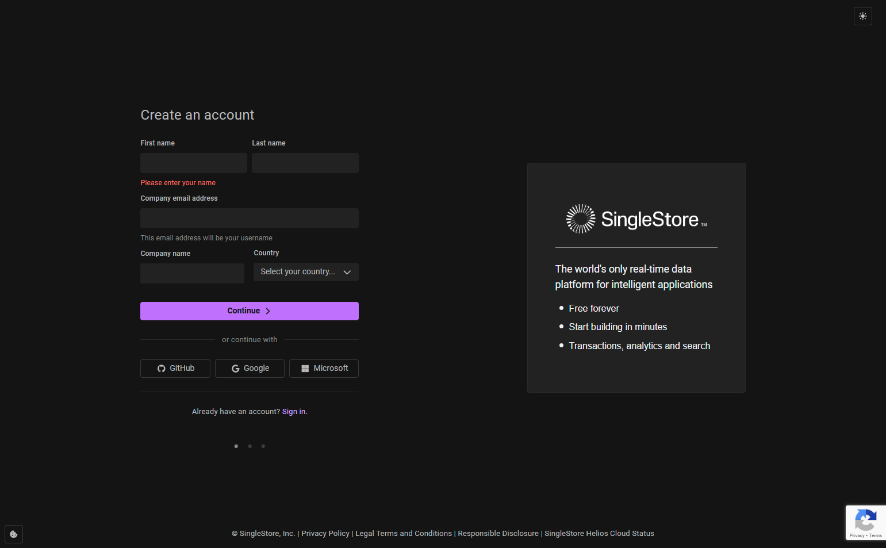Click the Google "G" logo icon
Image resolution: width=886 pixels, height=548 pixels.
click(235, 368)
